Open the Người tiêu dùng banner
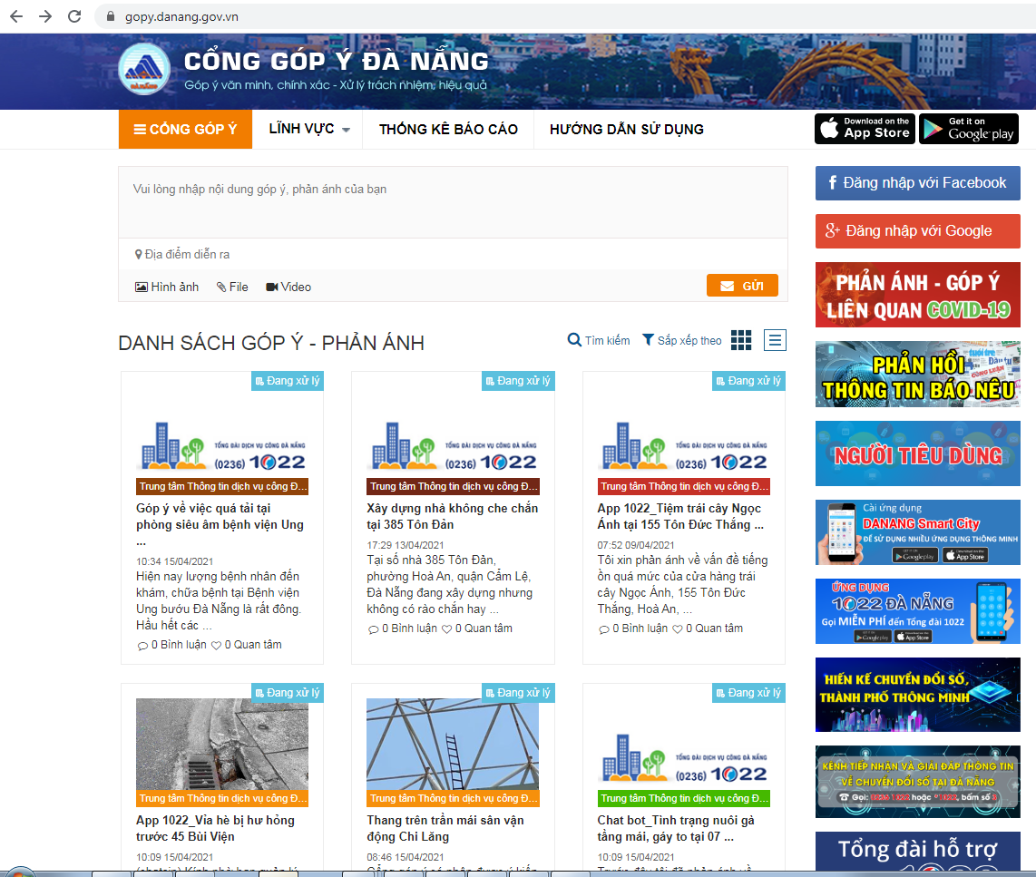Image resolution: width=1036 pixels, height=877 pixels. [x=918, y=453]
